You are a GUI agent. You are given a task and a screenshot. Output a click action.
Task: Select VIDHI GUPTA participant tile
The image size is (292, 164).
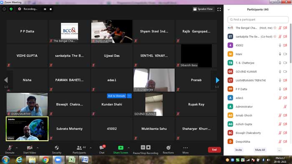(x=27, y=56)
